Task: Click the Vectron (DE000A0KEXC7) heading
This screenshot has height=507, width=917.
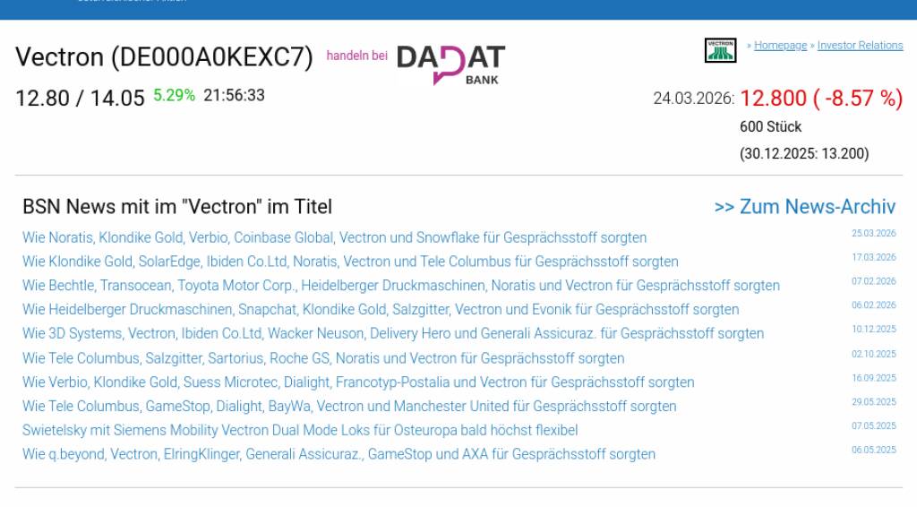Action: (x=164, y=57)
